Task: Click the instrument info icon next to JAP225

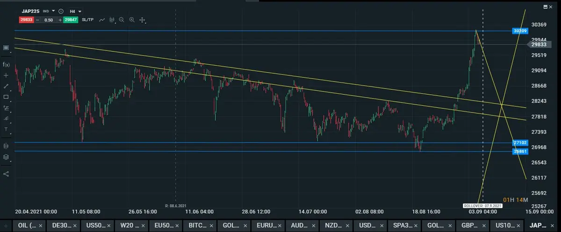Action: tap(61, 11)
